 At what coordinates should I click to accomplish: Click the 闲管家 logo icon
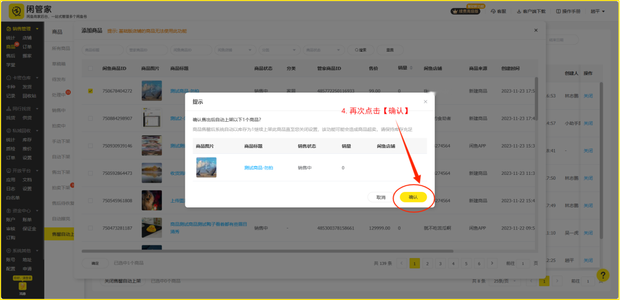pos(16,11)
